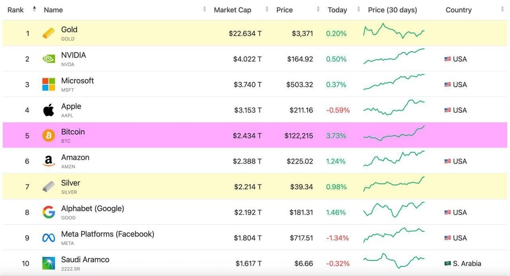This screenshot has width=510, height=276.
Task: Click Bitcoin's 30-day price chart
Action: 394,134
